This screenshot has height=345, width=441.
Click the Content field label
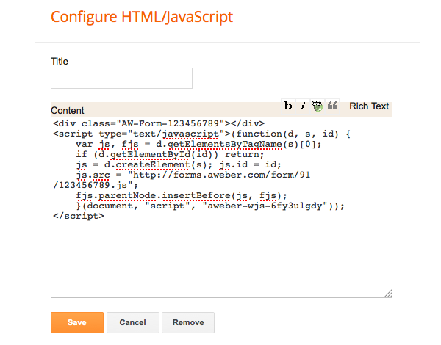pos(68,110)
